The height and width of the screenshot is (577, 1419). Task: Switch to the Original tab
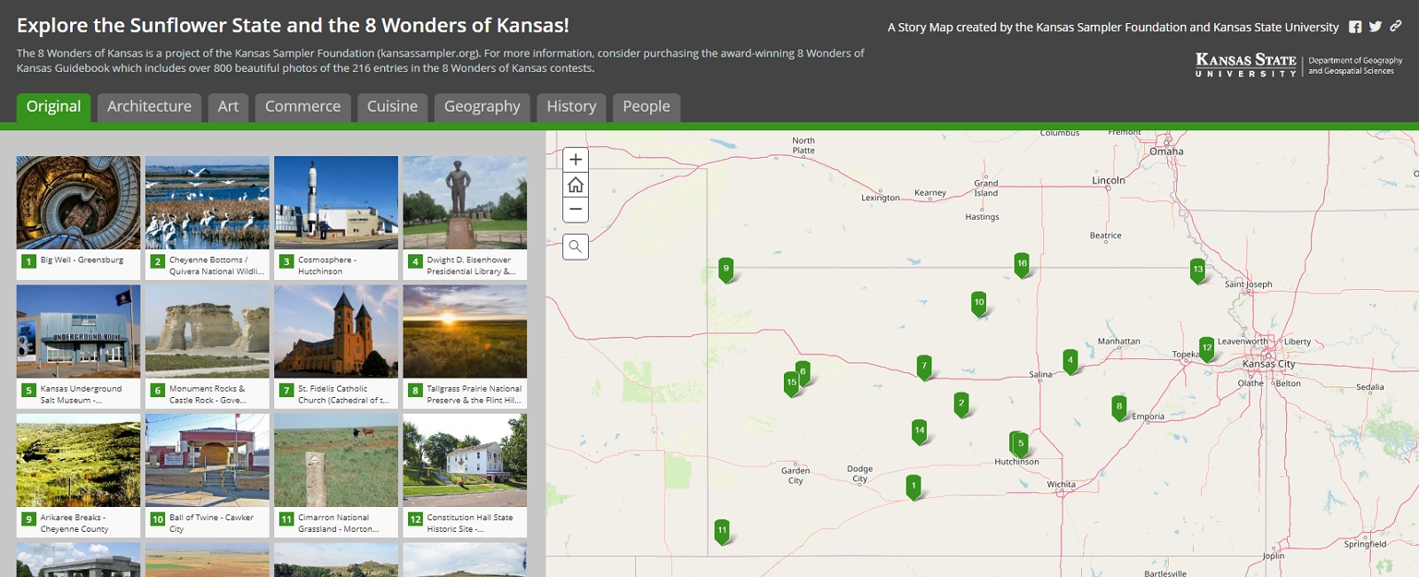pos(53,106)
